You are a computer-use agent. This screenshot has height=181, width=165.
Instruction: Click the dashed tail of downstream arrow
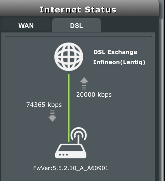pyautogui.click(x=52, y=111)
